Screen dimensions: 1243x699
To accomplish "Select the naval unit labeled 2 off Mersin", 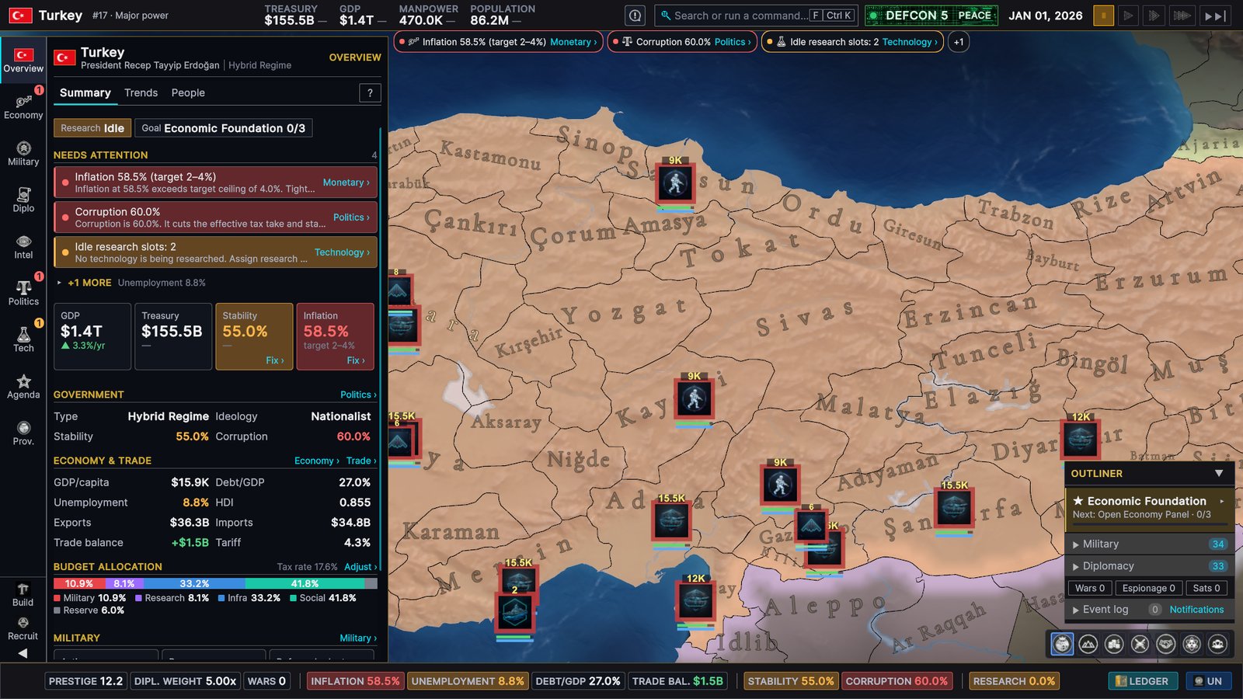I will [x=514, y=614].
